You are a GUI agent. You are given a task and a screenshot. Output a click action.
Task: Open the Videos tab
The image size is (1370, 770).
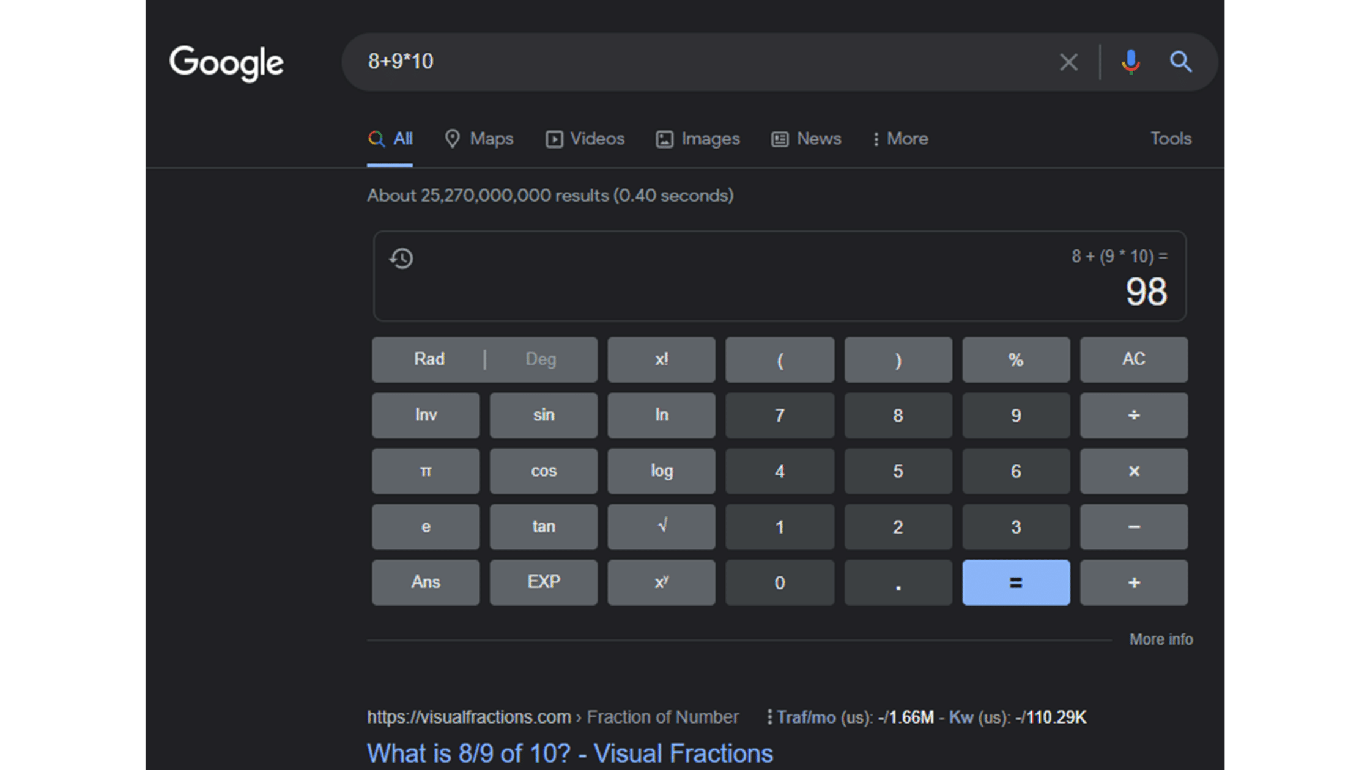585,139
